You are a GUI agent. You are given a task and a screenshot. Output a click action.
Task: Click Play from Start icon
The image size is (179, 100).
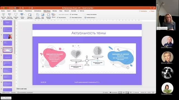pos(3,15)
